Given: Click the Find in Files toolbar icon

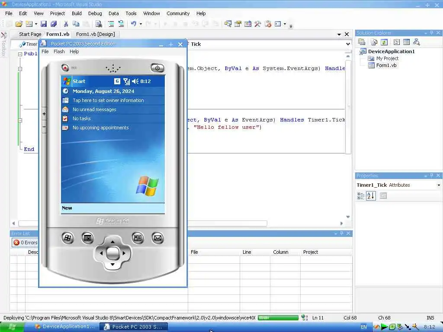Looking at the screenshot, I should [98, 24].
